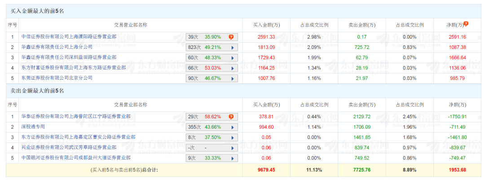Click the help icon next to 净额(万) header
The width and height of the screenshot is (485, 181).
[466, 24]
